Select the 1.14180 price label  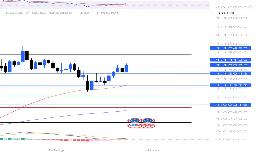(230, 60)
